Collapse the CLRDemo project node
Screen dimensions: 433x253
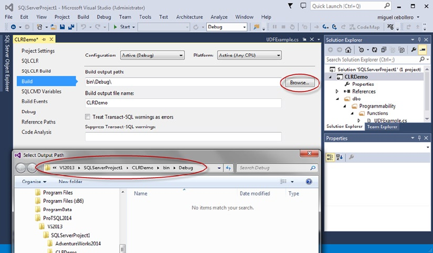coord(330,77)
